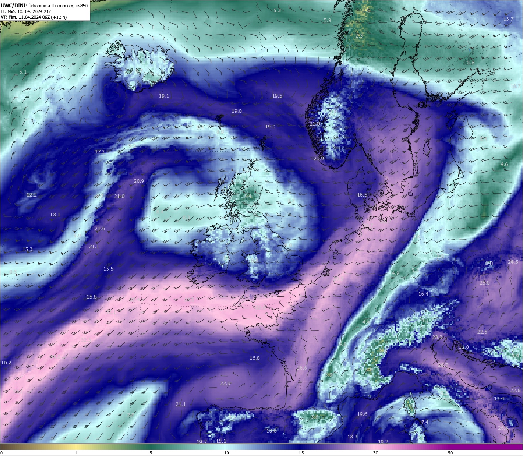
Task: Click the map value 16.8 over France
Action: [255, 358]
